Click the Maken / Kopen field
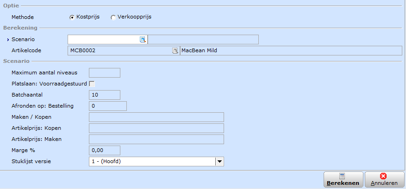This screenshot has height=189, width=406. 156,117
